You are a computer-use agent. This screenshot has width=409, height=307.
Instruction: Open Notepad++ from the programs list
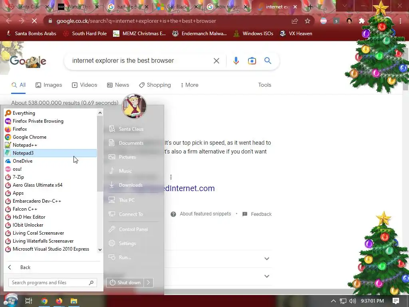coord(50,145)
